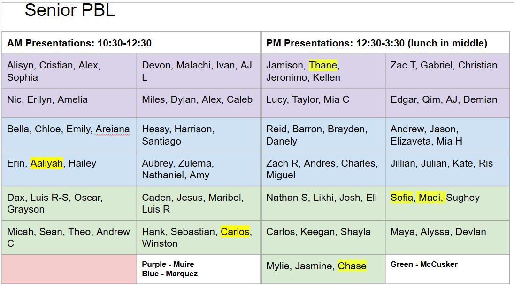Click the "Blue - Marquez" legend text

170,274
